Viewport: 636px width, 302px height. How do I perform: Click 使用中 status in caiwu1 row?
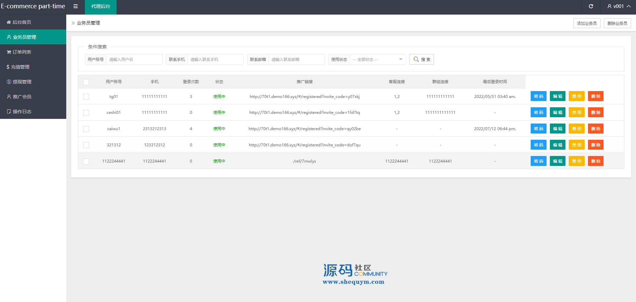[219, 129]
